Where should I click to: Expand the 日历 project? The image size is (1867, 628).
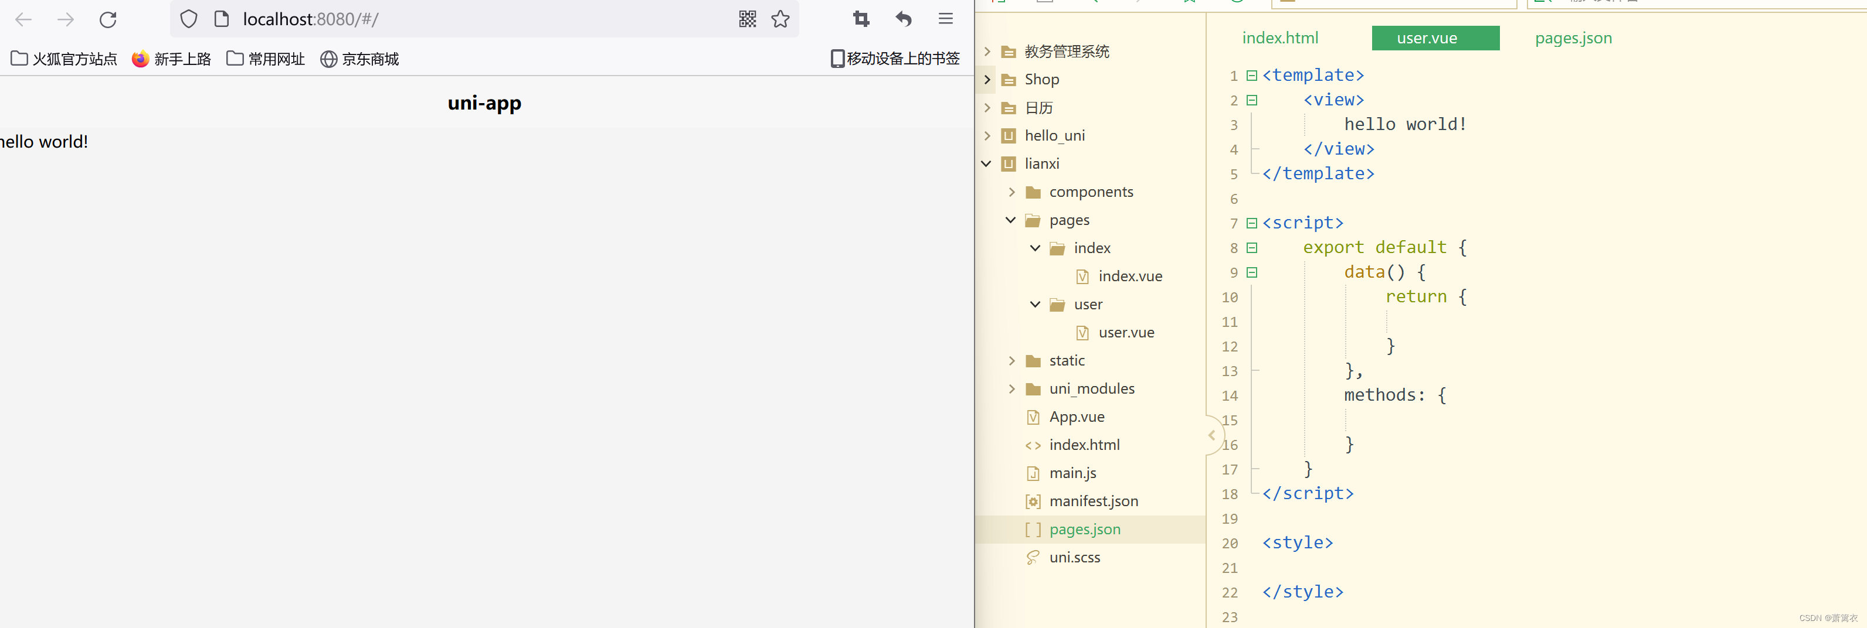click(987, 108)
